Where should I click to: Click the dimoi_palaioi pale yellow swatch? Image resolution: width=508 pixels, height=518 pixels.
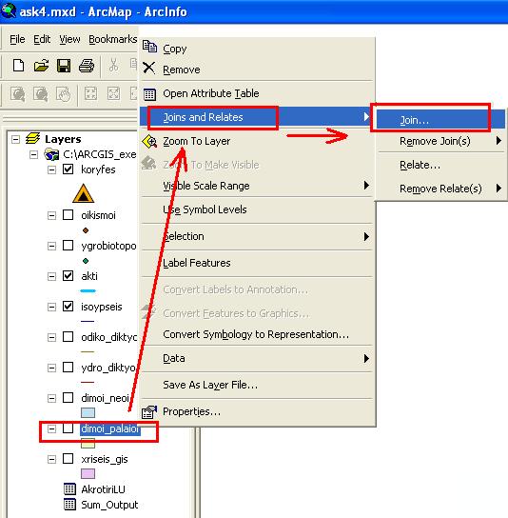[x=88, y=443]
